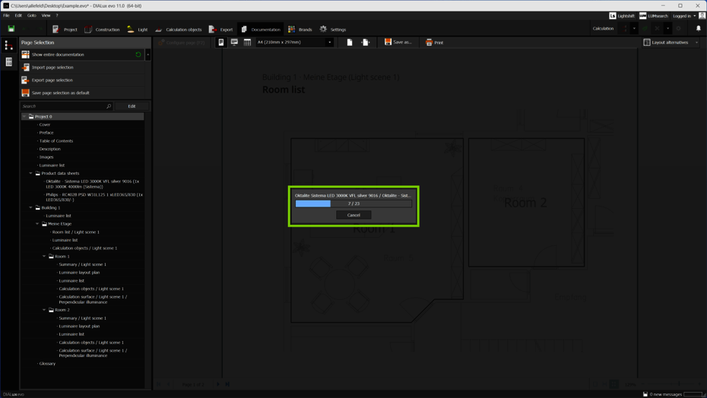Screen dimensions: 707x398
Task: Open the Goto menu
Action: (31, 15)
